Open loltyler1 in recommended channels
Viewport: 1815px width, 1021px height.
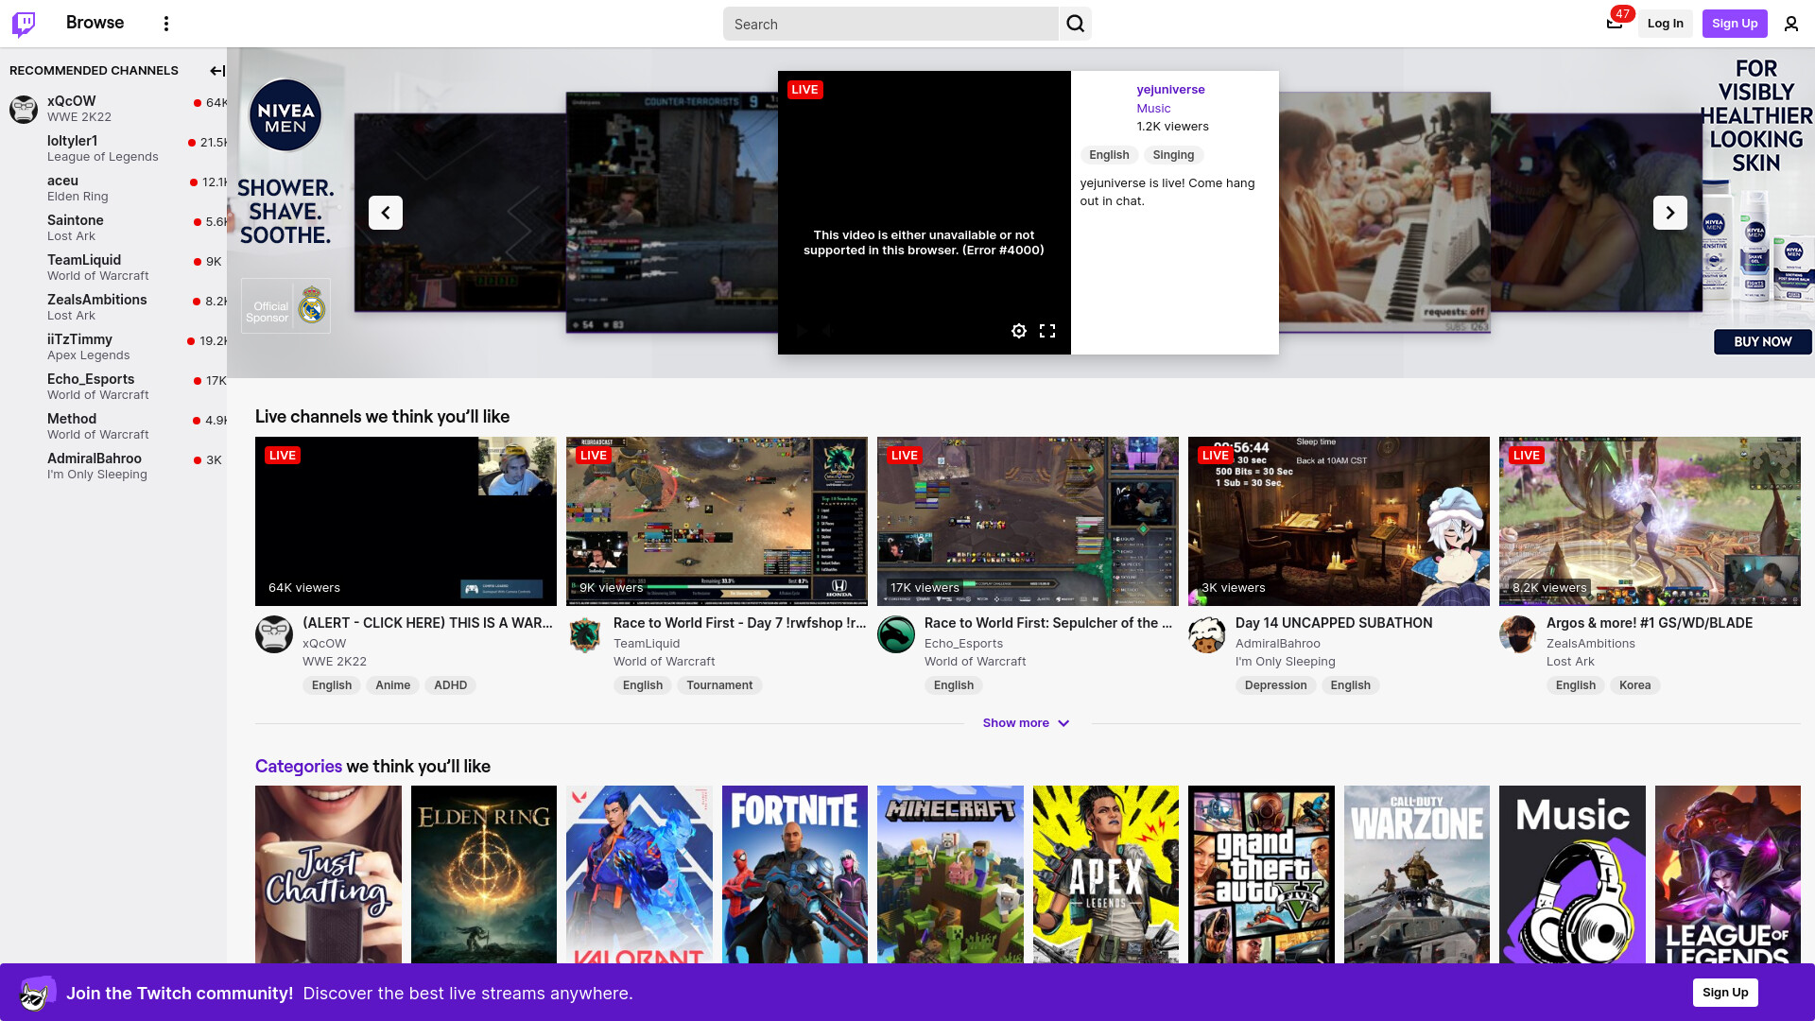click(x=113, y=148)
